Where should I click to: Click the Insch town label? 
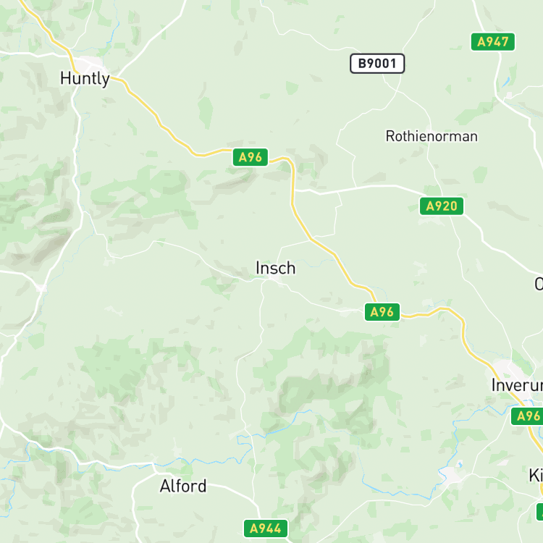[x=276, y=268]
